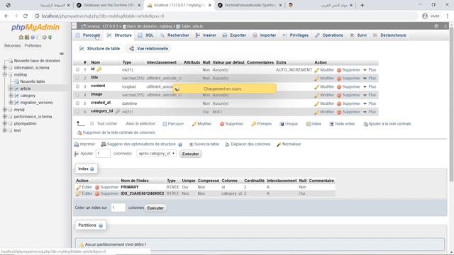Open Déclencheurs tab

[389, 35]
